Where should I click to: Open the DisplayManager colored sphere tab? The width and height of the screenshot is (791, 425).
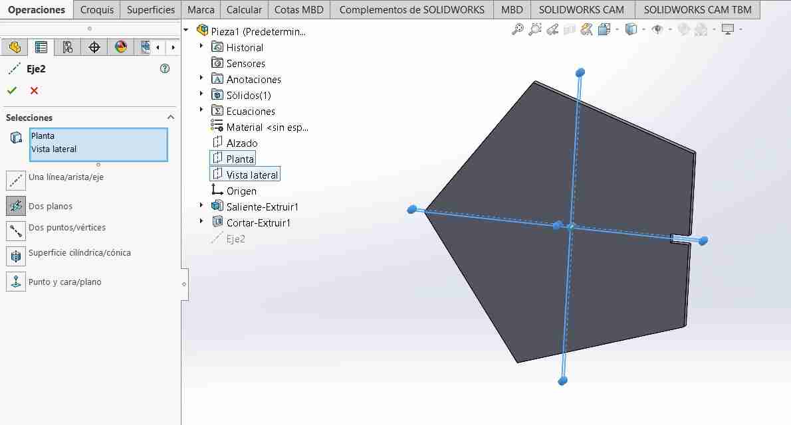click(x=122, y=47)
